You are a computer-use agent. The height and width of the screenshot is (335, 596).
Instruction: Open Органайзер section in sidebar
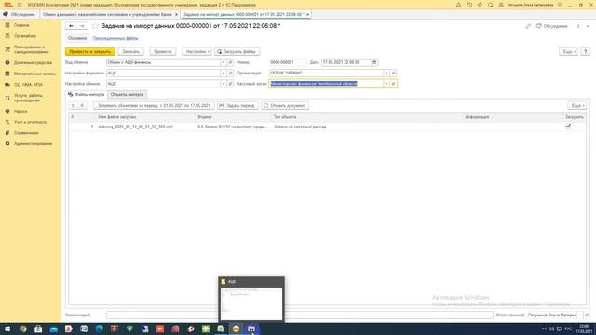[x=25, y=36]
